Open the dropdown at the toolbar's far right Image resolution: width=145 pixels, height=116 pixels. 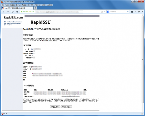pos(142,12)
